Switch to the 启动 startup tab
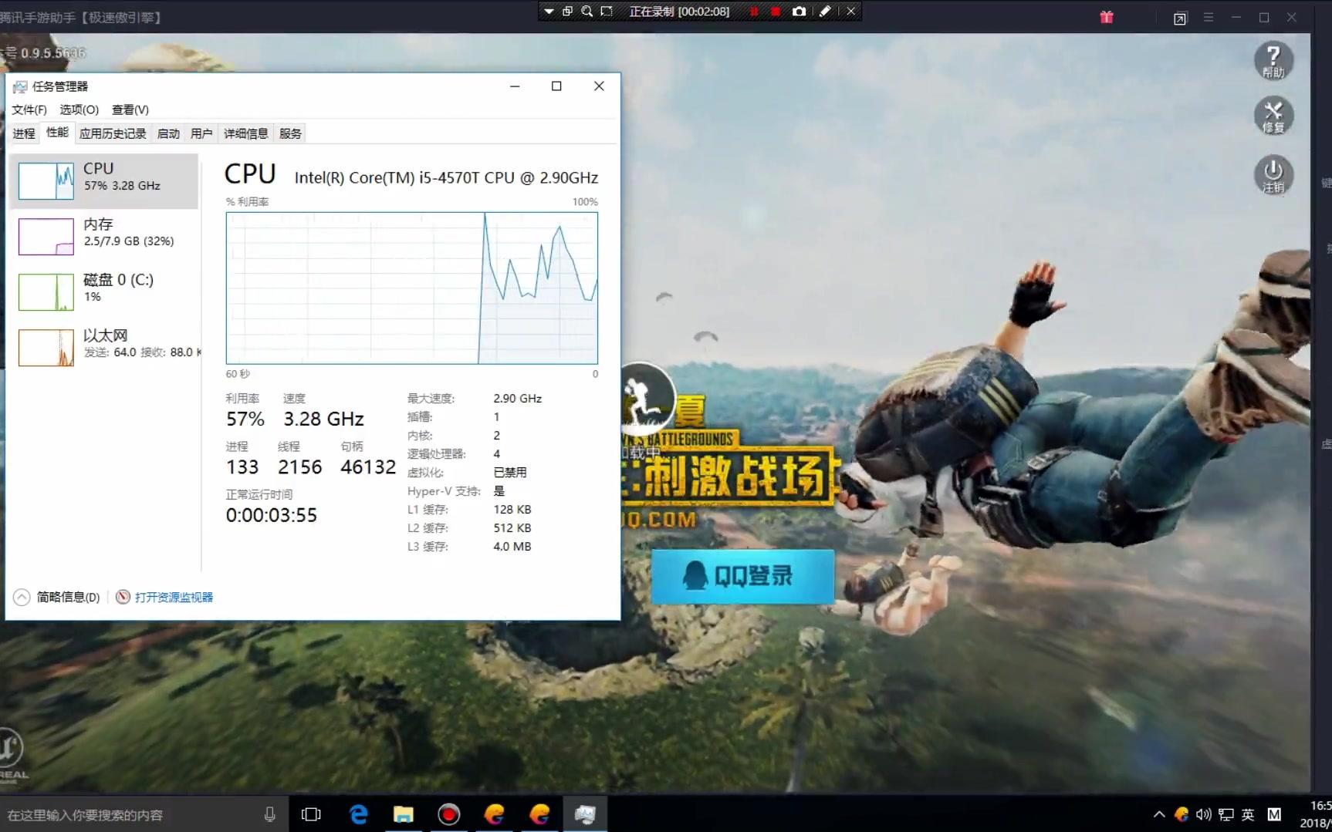This screenshot has width=1332, height=832. click(168, 133)
